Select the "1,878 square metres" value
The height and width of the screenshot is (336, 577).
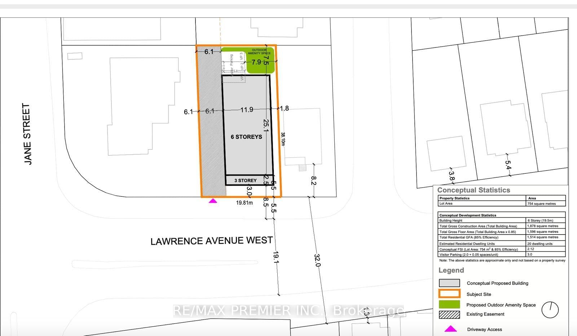point(543,226)
